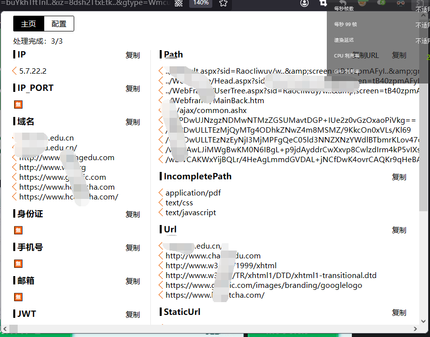The image size is (430, 337).
Task: Select the IP entry 5.7.22.2
Action: (33, 71)
